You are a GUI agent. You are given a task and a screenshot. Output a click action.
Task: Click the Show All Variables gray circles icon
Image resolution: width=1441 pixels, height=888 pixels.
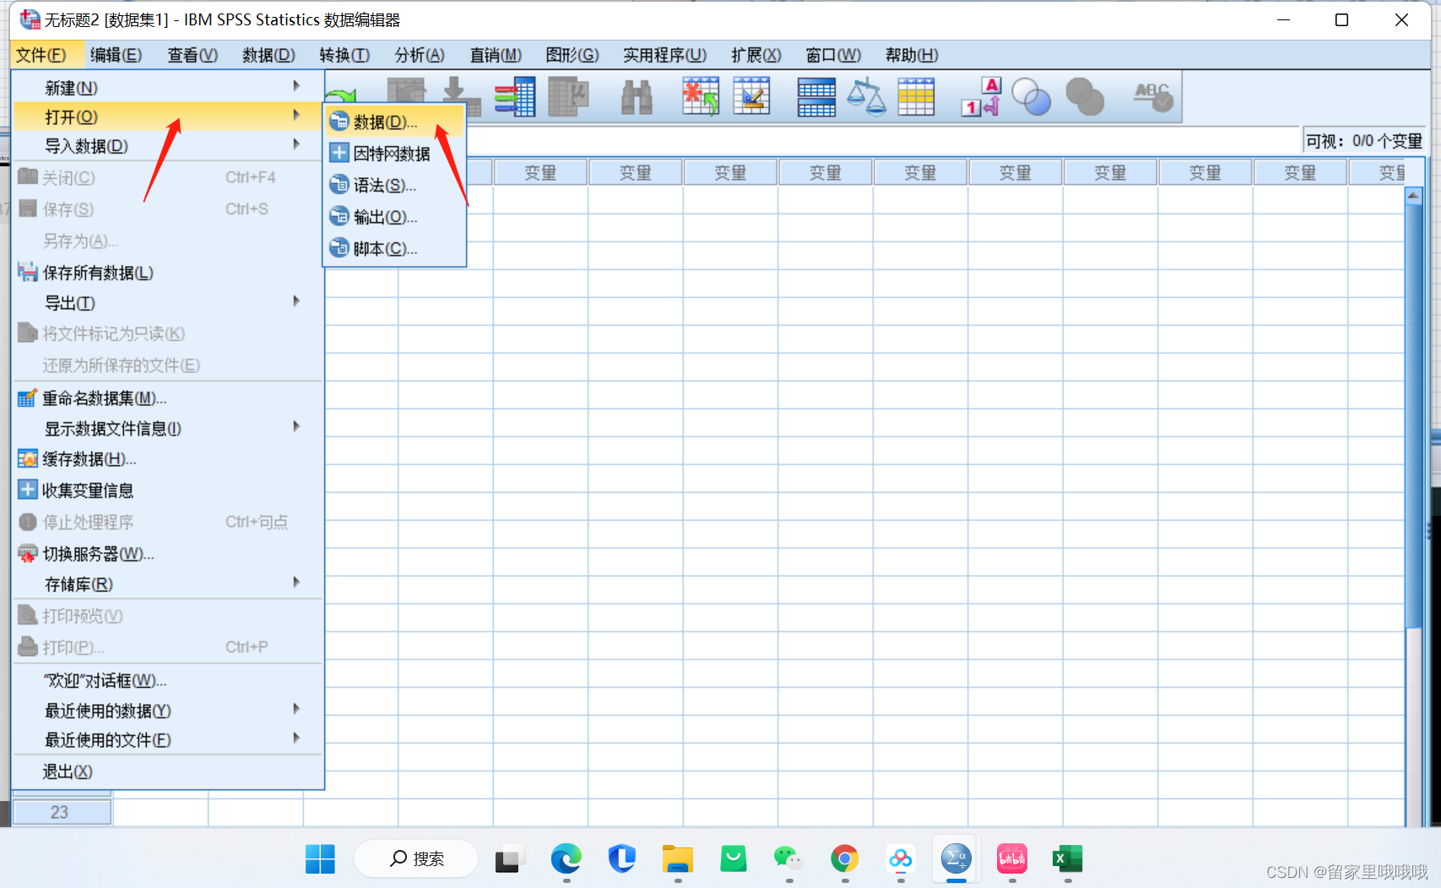tap(1085, 96)
